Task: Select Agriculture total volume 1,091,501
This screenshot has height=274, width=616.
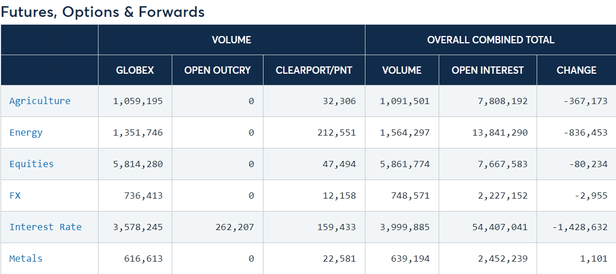Action: click(x=405, y=101)
